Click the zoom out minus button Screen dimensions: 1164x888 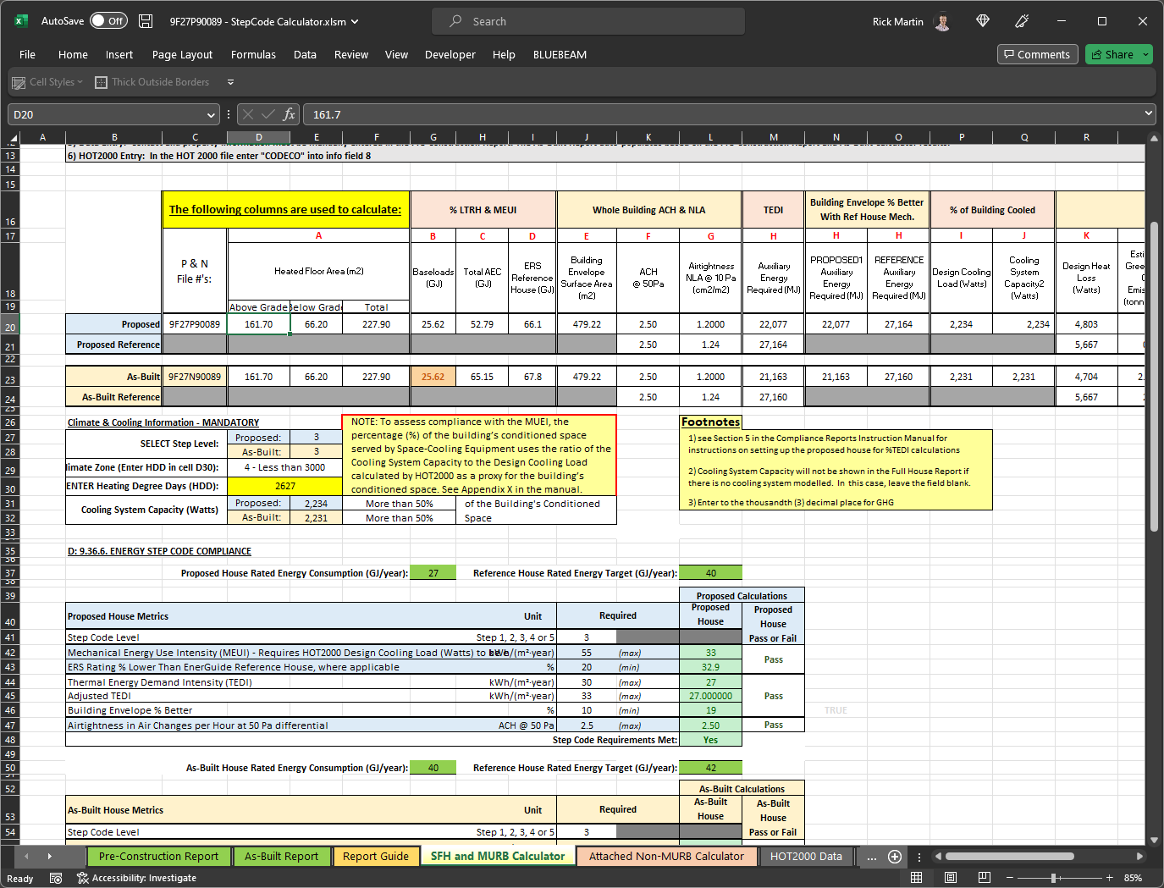1009,878
